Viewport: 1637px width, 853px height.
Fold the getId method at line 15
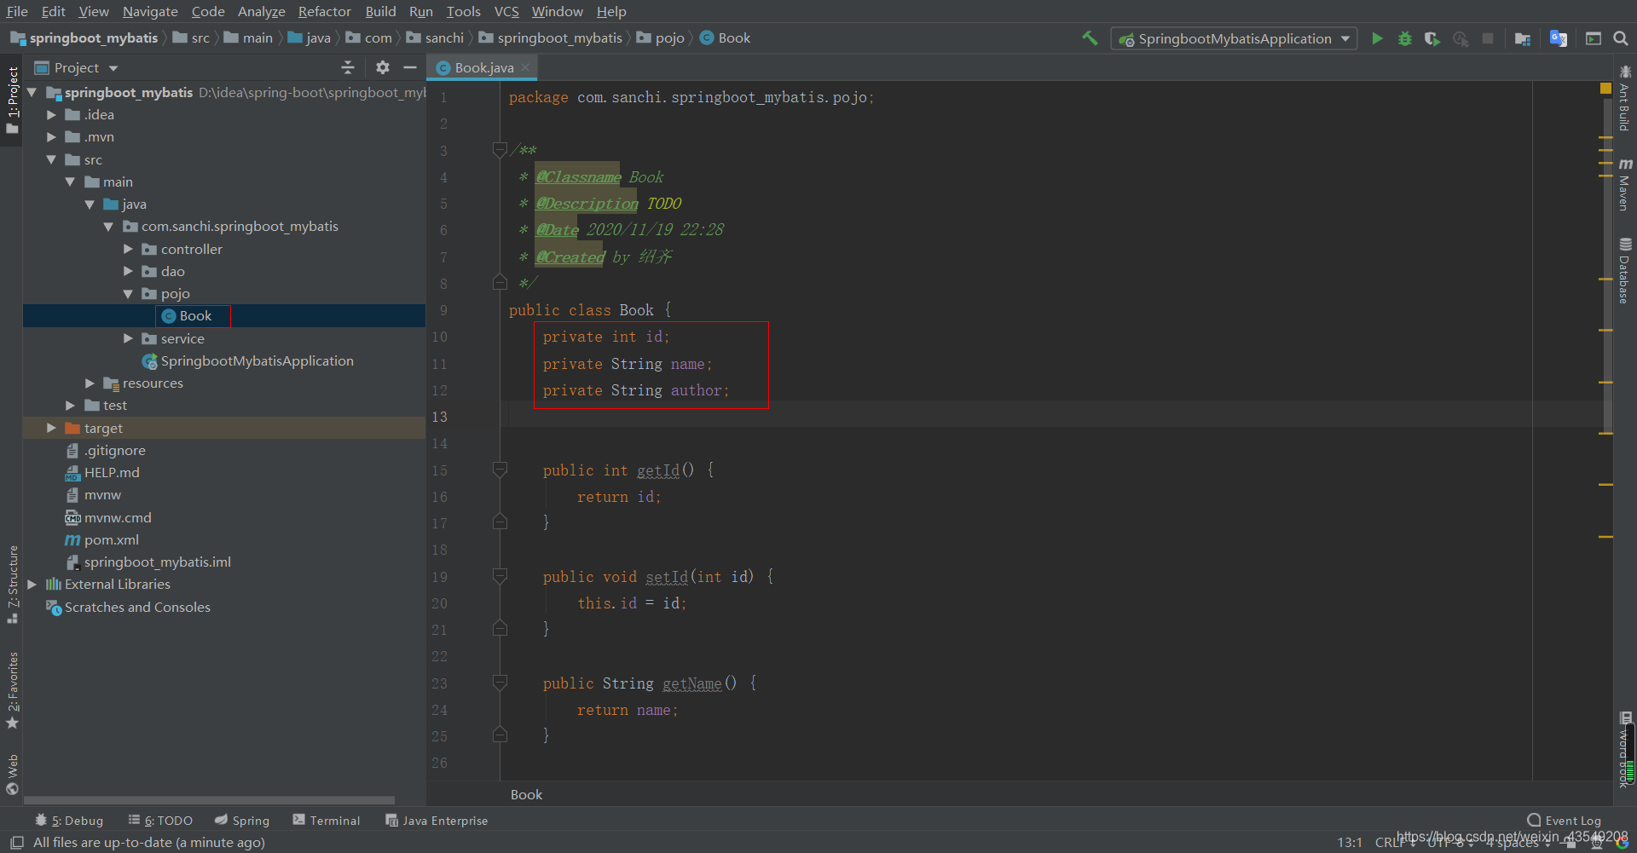(x=500, y=470)
